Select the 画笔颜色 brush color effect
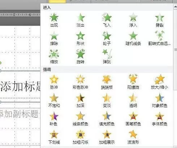 [133, 119]
